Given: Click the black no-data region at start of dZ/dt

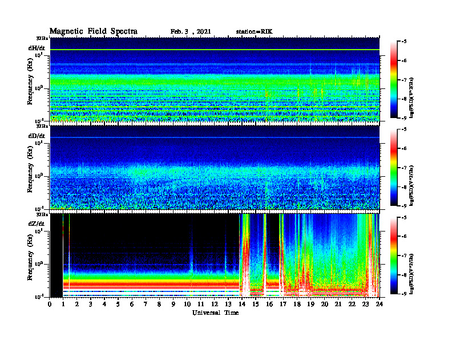Looking at the screenshot, I should pos(56,255).
